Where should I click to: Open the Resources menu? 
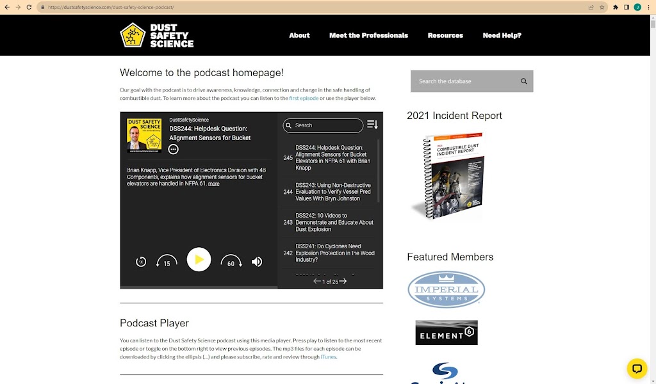[445, 35]
